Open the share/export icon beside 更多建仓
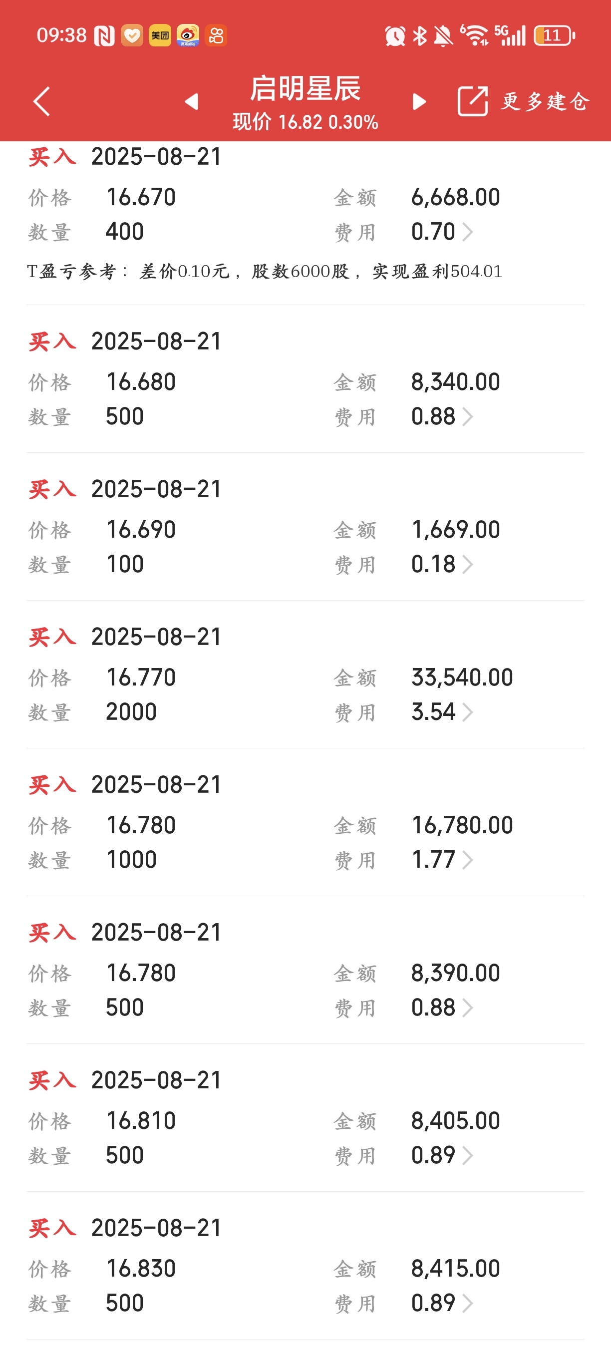The image size is (611, 1348). [x=472, y=100]
